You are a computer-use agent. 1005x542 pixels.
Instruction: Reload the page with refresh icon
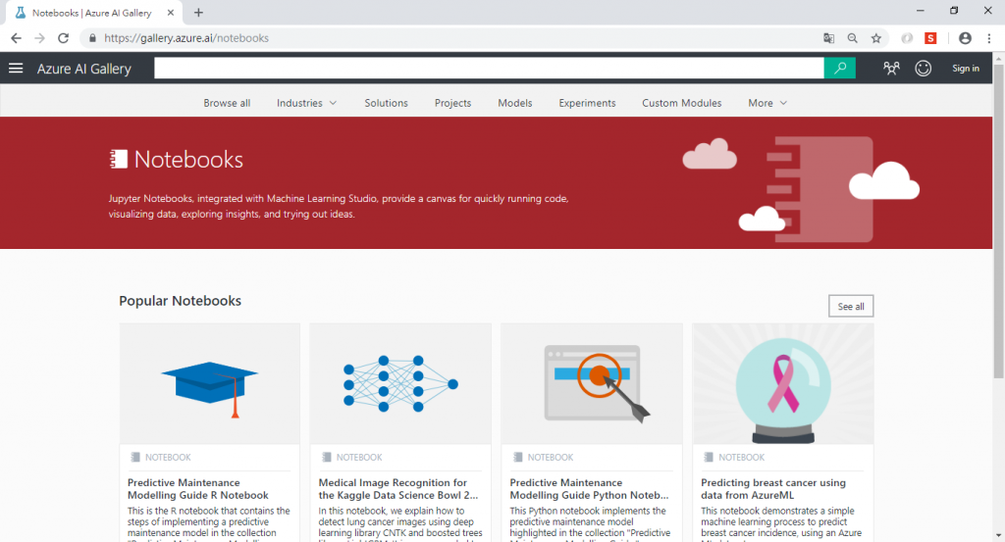tap(63, 38)
